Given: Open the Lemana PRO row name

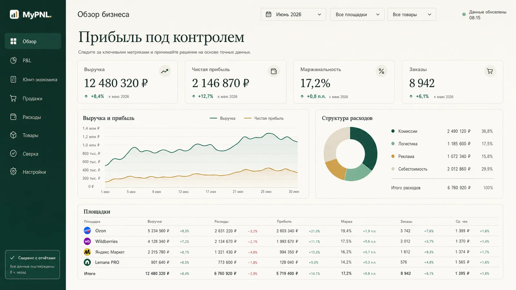Looking at the screenshot, I should (x=107, y=262).
